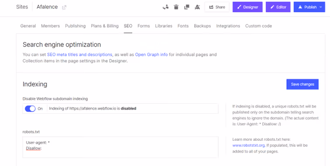Open the Editor
This screenshot has width=330, height=166.
coord(278,7)
